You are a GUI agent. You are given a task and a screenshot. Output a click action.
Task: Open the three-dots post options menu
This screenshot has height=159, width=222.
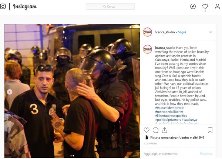(x=211, y=32)
